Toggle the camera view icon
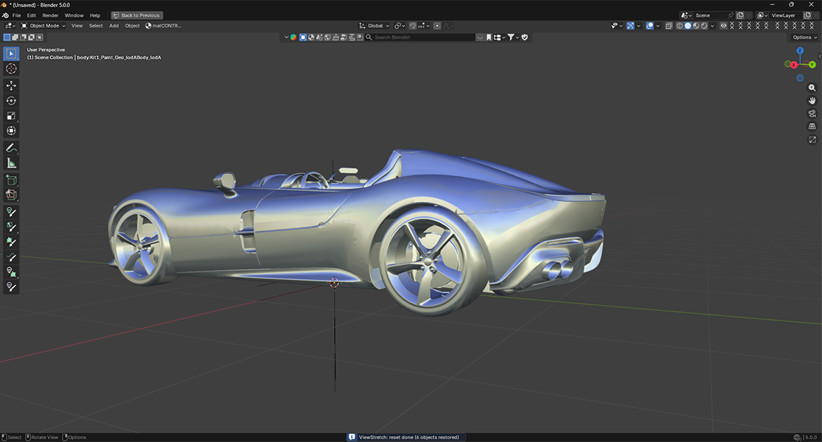This screenshot has width=822, height=442. tap(812, 113)
